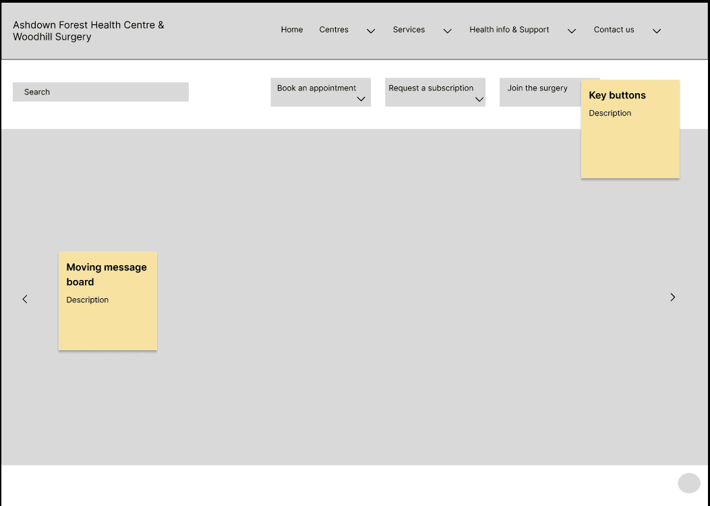
Task: Expand the Services menu chevron
Action: pyautogui.click(x=447, y=31)
